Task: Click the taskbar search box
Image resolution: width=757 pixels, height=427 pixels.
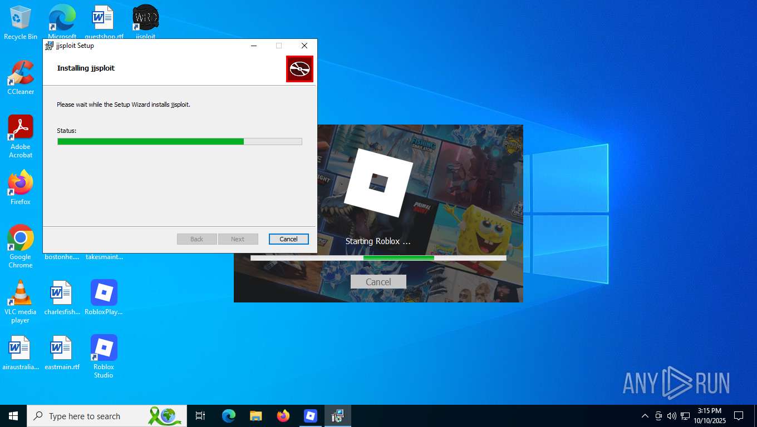Action: [x=107, y=416]
